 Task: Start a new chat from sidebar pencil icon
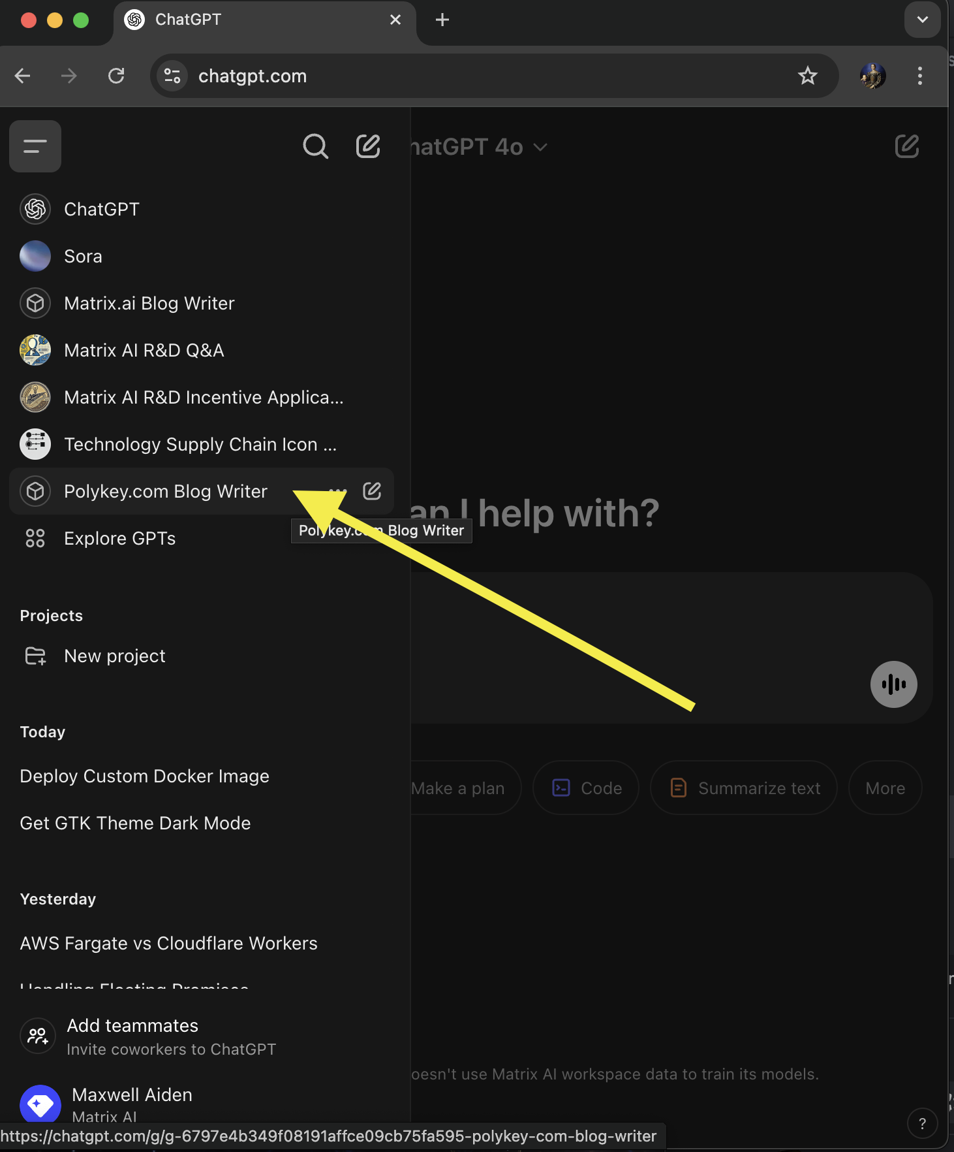coord(368,146)
